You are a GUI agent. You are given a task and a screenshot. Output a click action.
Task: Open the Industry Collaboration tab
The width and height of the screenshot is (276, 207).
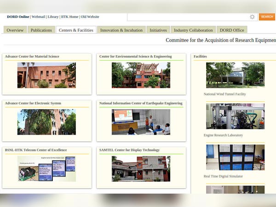(x=193, y=30)
